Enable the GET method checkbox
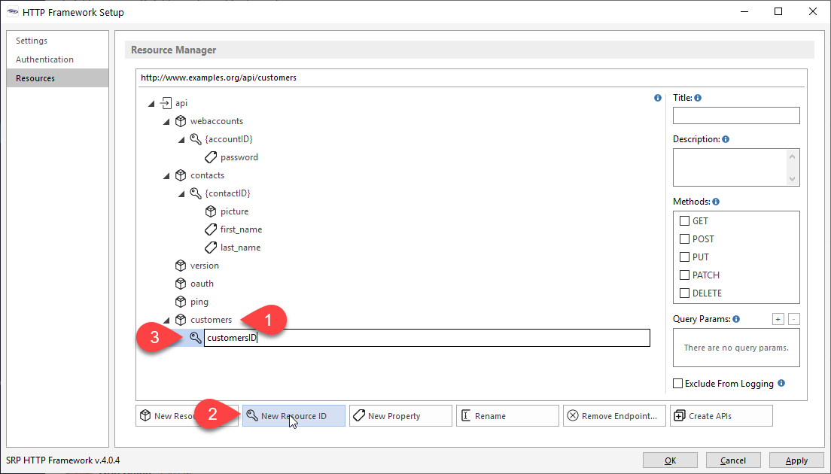Image resolution: width=831 pixels, height=474 pixels. (684, 221)
